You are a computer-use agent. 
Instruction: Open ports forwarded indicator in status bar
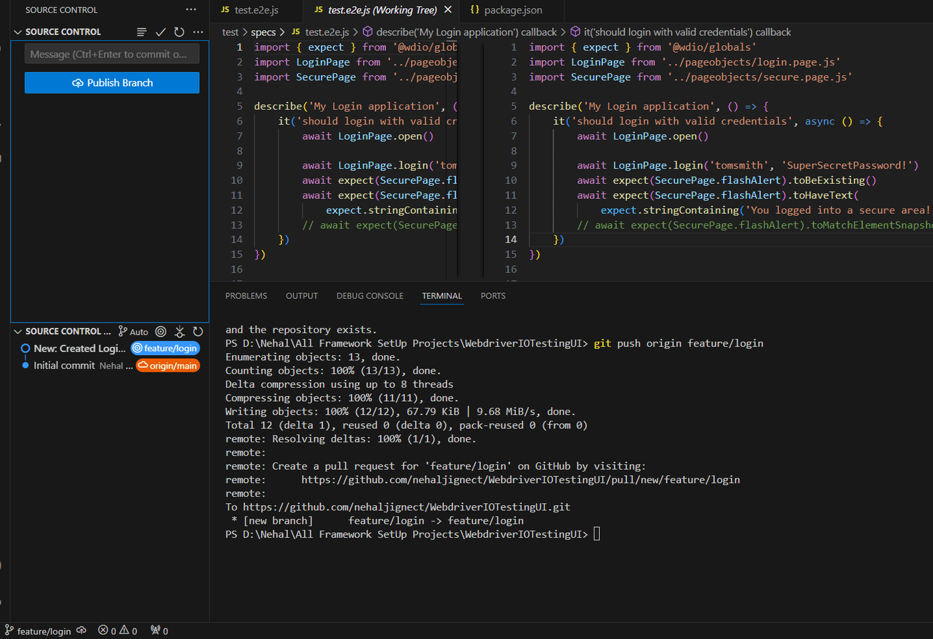[159, 631]
